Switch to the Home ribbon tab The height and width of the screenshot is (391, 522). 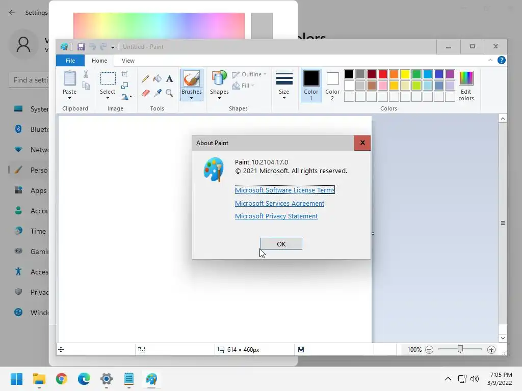point(99,61)
